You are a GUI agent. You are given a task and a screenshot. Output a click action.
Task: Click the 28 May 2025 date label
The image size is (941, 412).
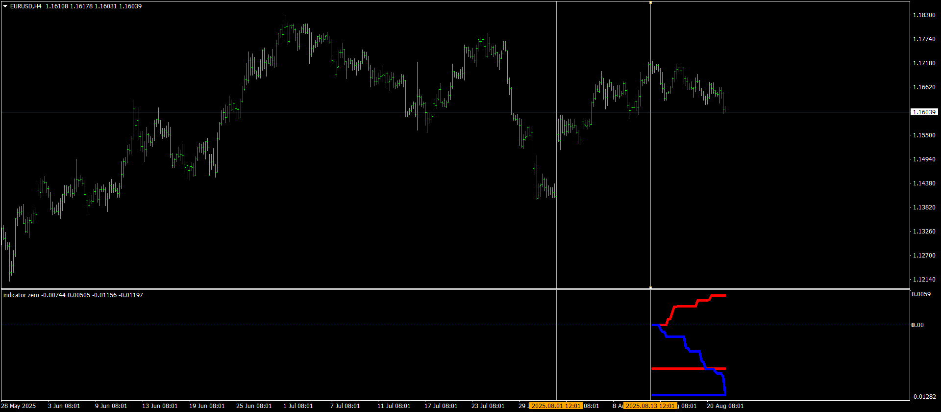pyautogui.click(x=19, y=406)
